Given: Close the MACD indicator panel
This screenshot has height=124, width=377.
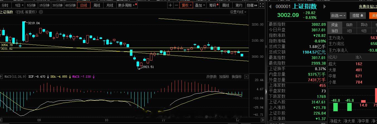Looking at the screenshot, I should coord(246,77).
